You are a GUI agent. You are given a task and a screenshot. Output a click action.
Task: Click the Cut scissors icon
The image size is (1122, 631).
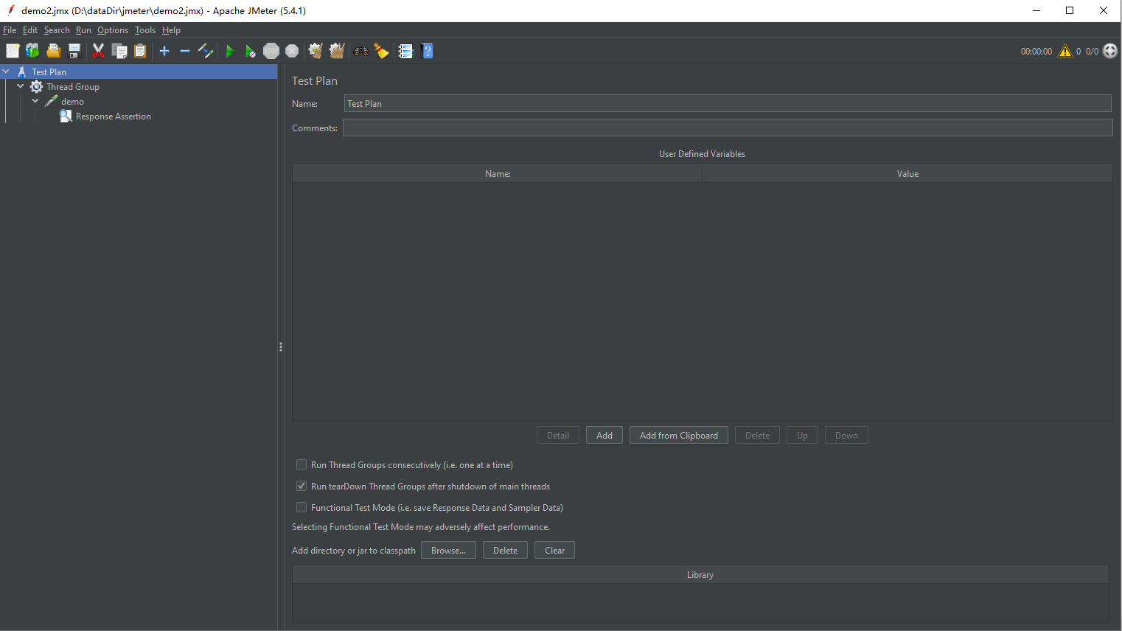click(98, 51)
